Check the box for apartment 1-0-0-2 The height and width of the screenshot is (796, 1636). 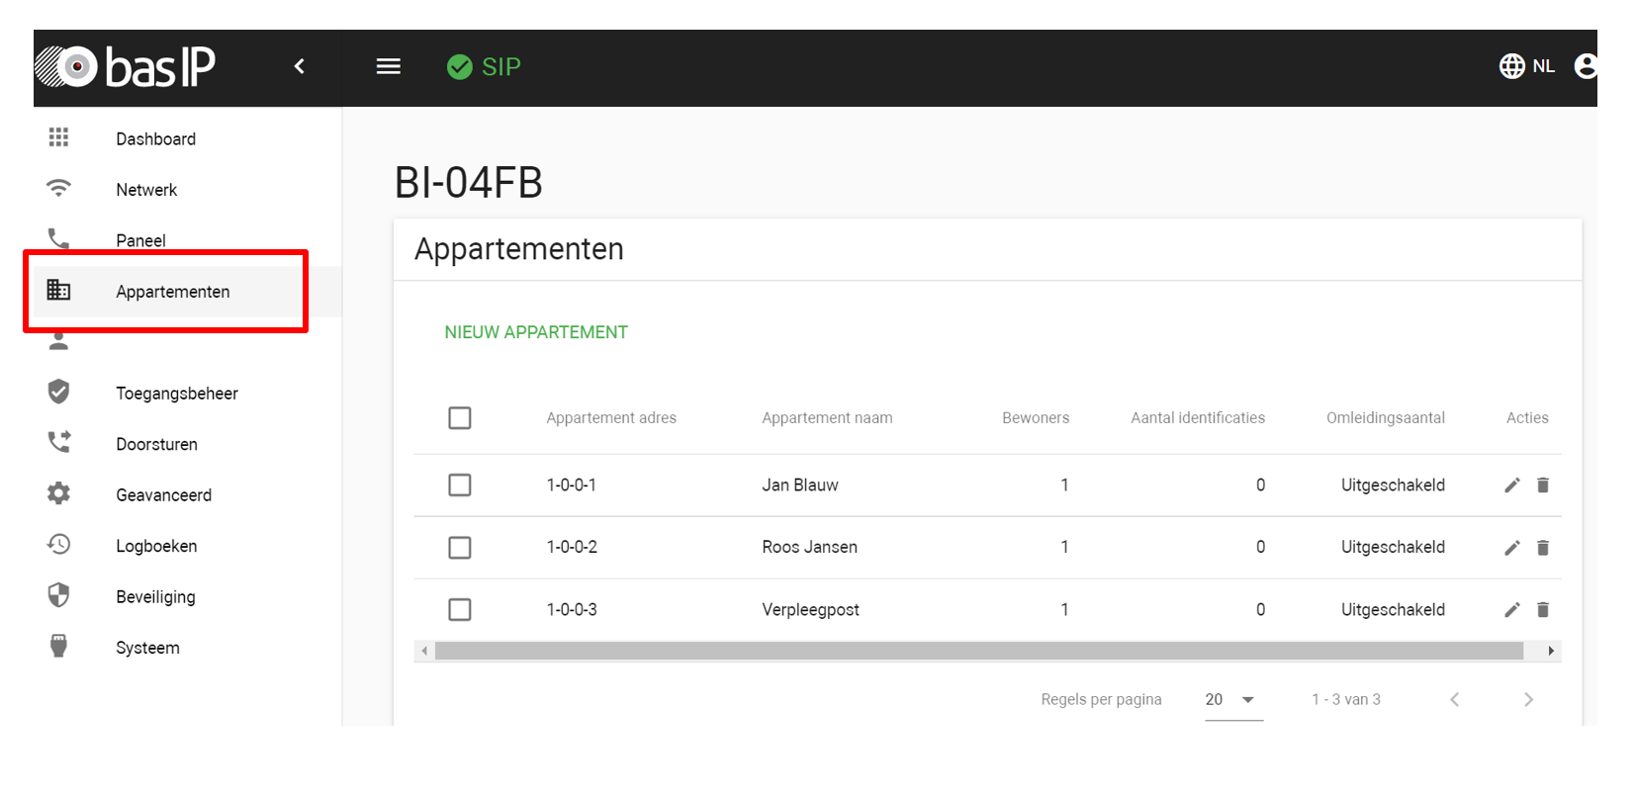[460, 547]
